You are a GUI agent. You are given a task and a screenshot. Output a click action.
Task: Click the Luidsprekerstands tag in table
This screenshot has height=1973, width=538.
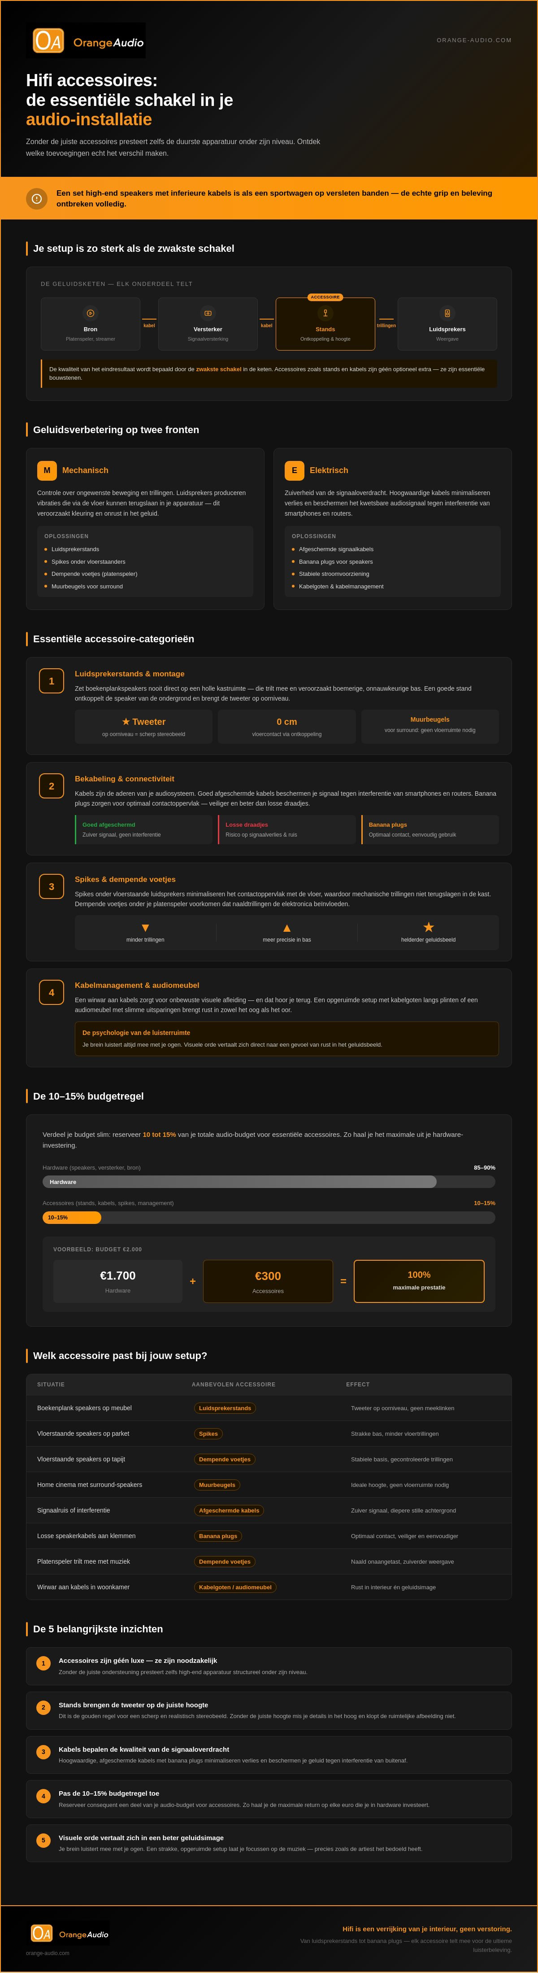pos(225,1408)
